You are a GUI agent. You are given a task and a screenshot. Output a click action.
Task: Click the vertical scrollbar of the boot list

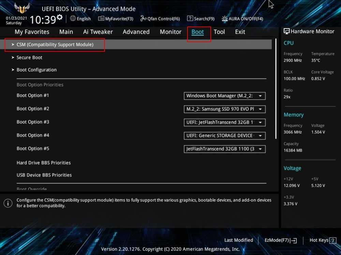[276, 102]
